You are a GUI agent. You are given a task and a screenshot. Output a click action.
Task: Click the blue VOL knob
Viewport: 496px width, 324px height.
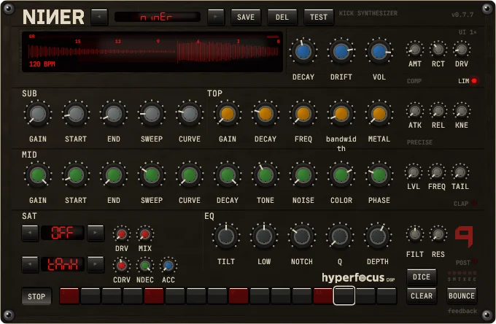coord(379,52)
